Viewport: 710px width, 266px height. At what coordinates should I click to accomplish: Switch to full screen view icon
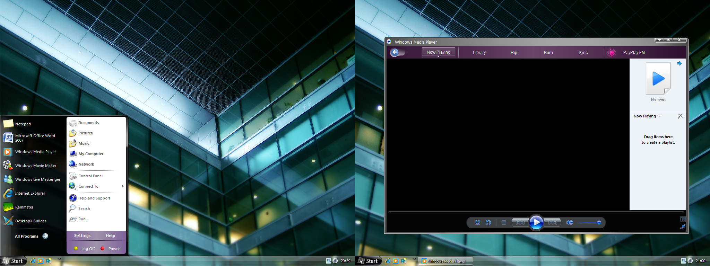click(x=683, y=219)
